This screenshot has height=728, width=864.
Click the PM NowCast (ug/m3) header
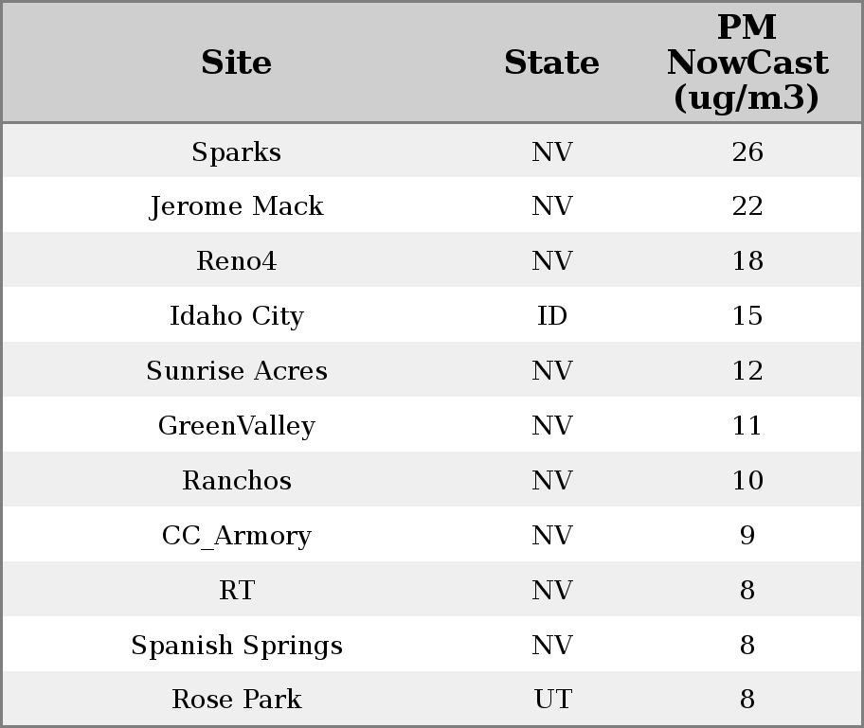(747, 62)
